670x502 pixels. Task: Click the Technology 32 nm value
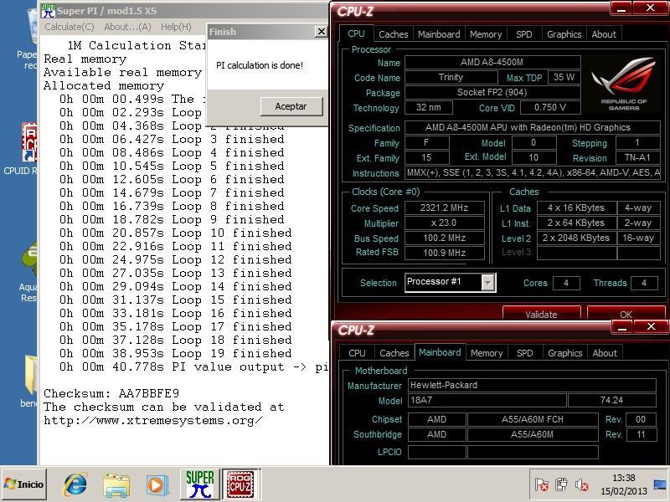point(429,108)
